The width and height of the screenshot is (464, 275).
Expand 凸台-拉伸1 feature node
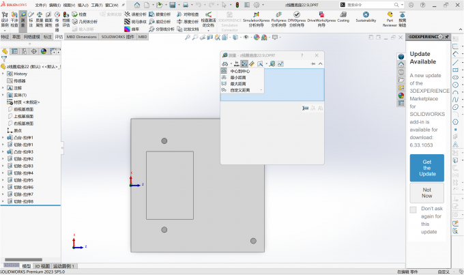[x=3, y=138]
